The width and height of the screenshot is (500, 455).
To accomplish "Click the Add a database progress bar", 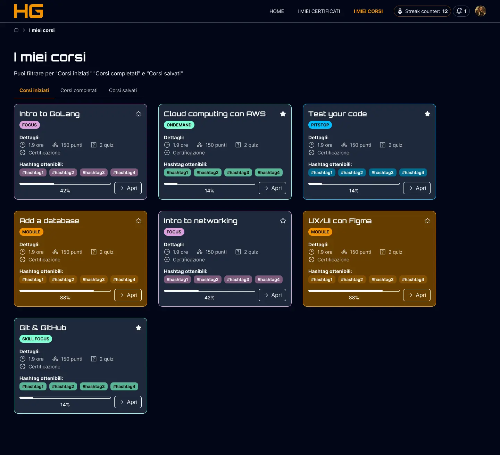I will (65, 291).
